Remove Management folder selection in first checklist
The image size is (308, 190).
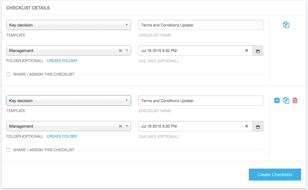[x=120, y=51]
